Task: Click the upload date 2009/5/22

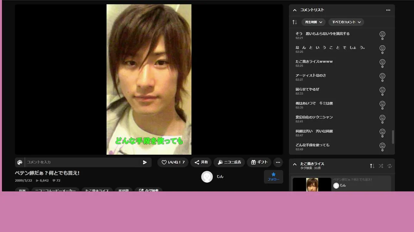Action: pos(24,180)
